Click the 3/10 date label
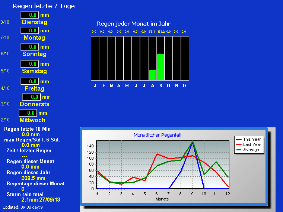283x212 pixels. 5,104
